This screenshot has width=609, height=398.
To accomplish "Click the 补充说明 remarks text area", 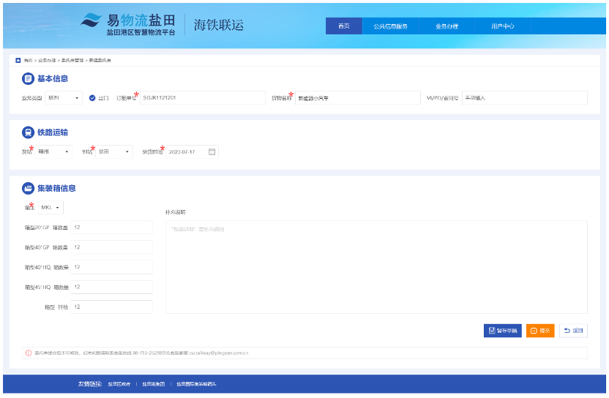I will pyautogui.click(x=376, y=267).
